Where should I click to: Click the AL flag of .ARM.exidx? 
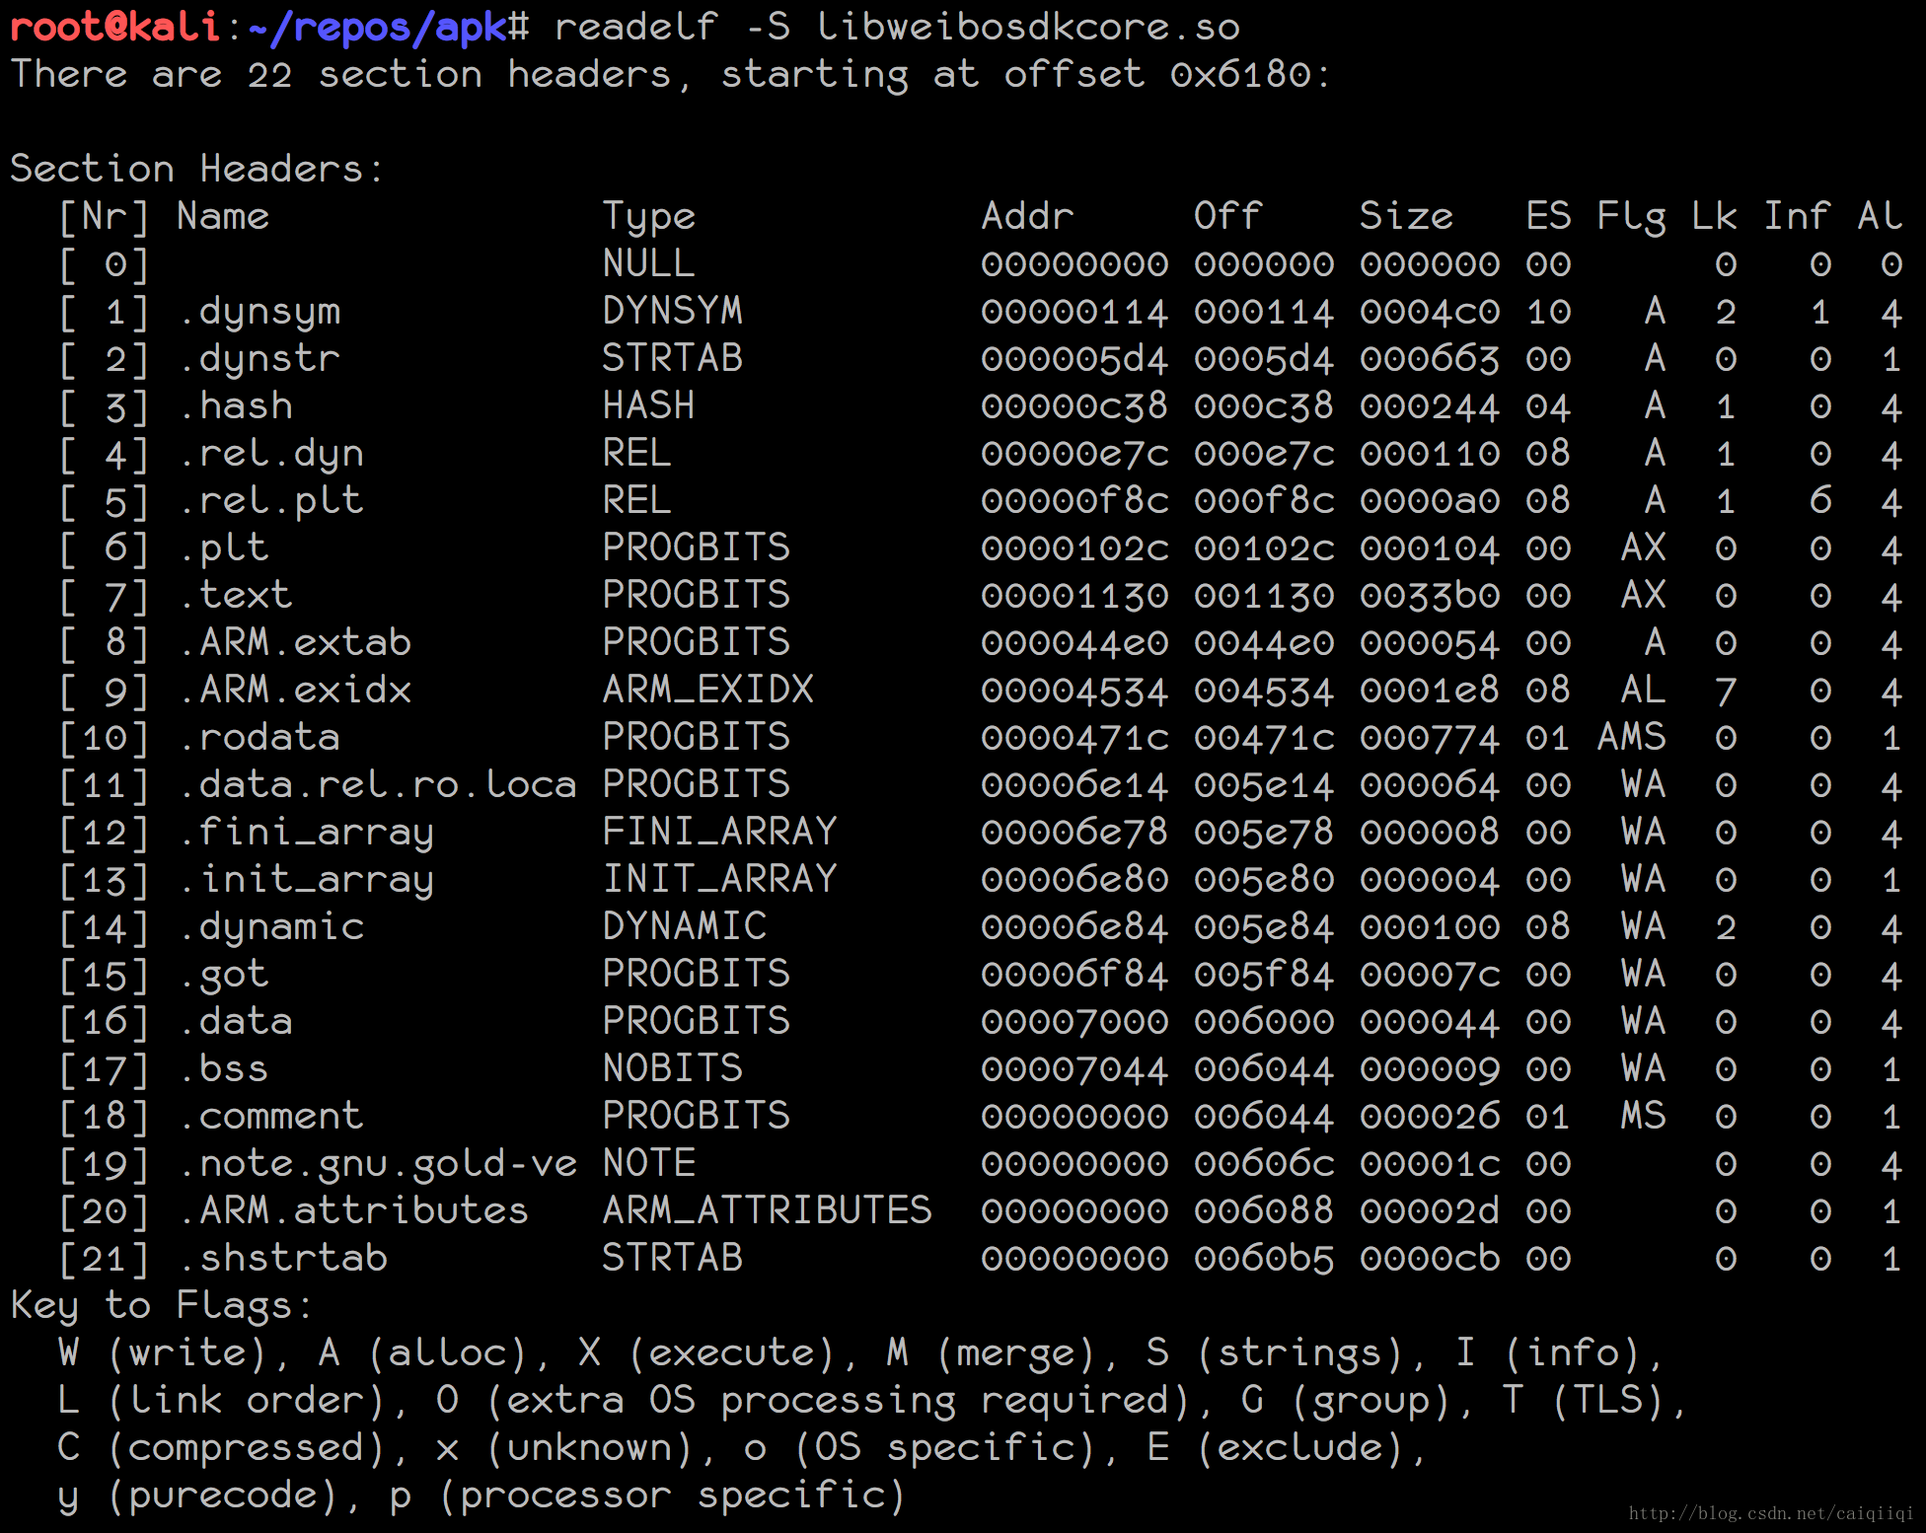[x=1644, y=690]
